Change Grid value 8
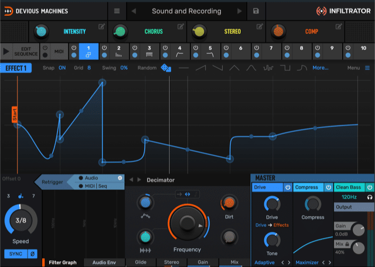Image resolution: width=375 pixels, height=267 pixels. 89,68
